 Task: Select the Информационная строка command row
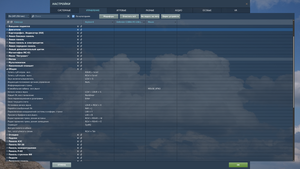tap(149, 85)
